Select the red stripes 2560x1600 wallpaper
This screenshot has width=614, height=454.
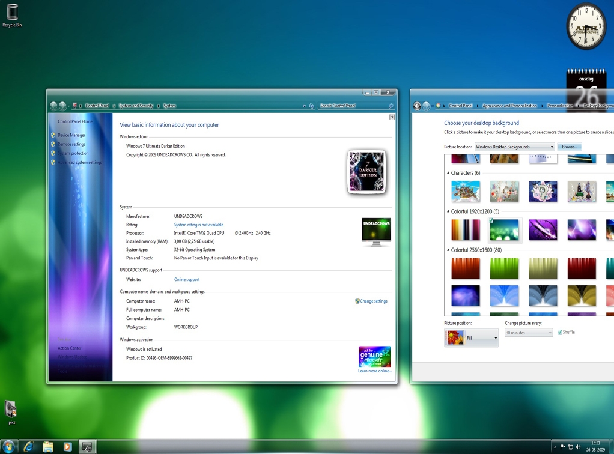[466, 268]
